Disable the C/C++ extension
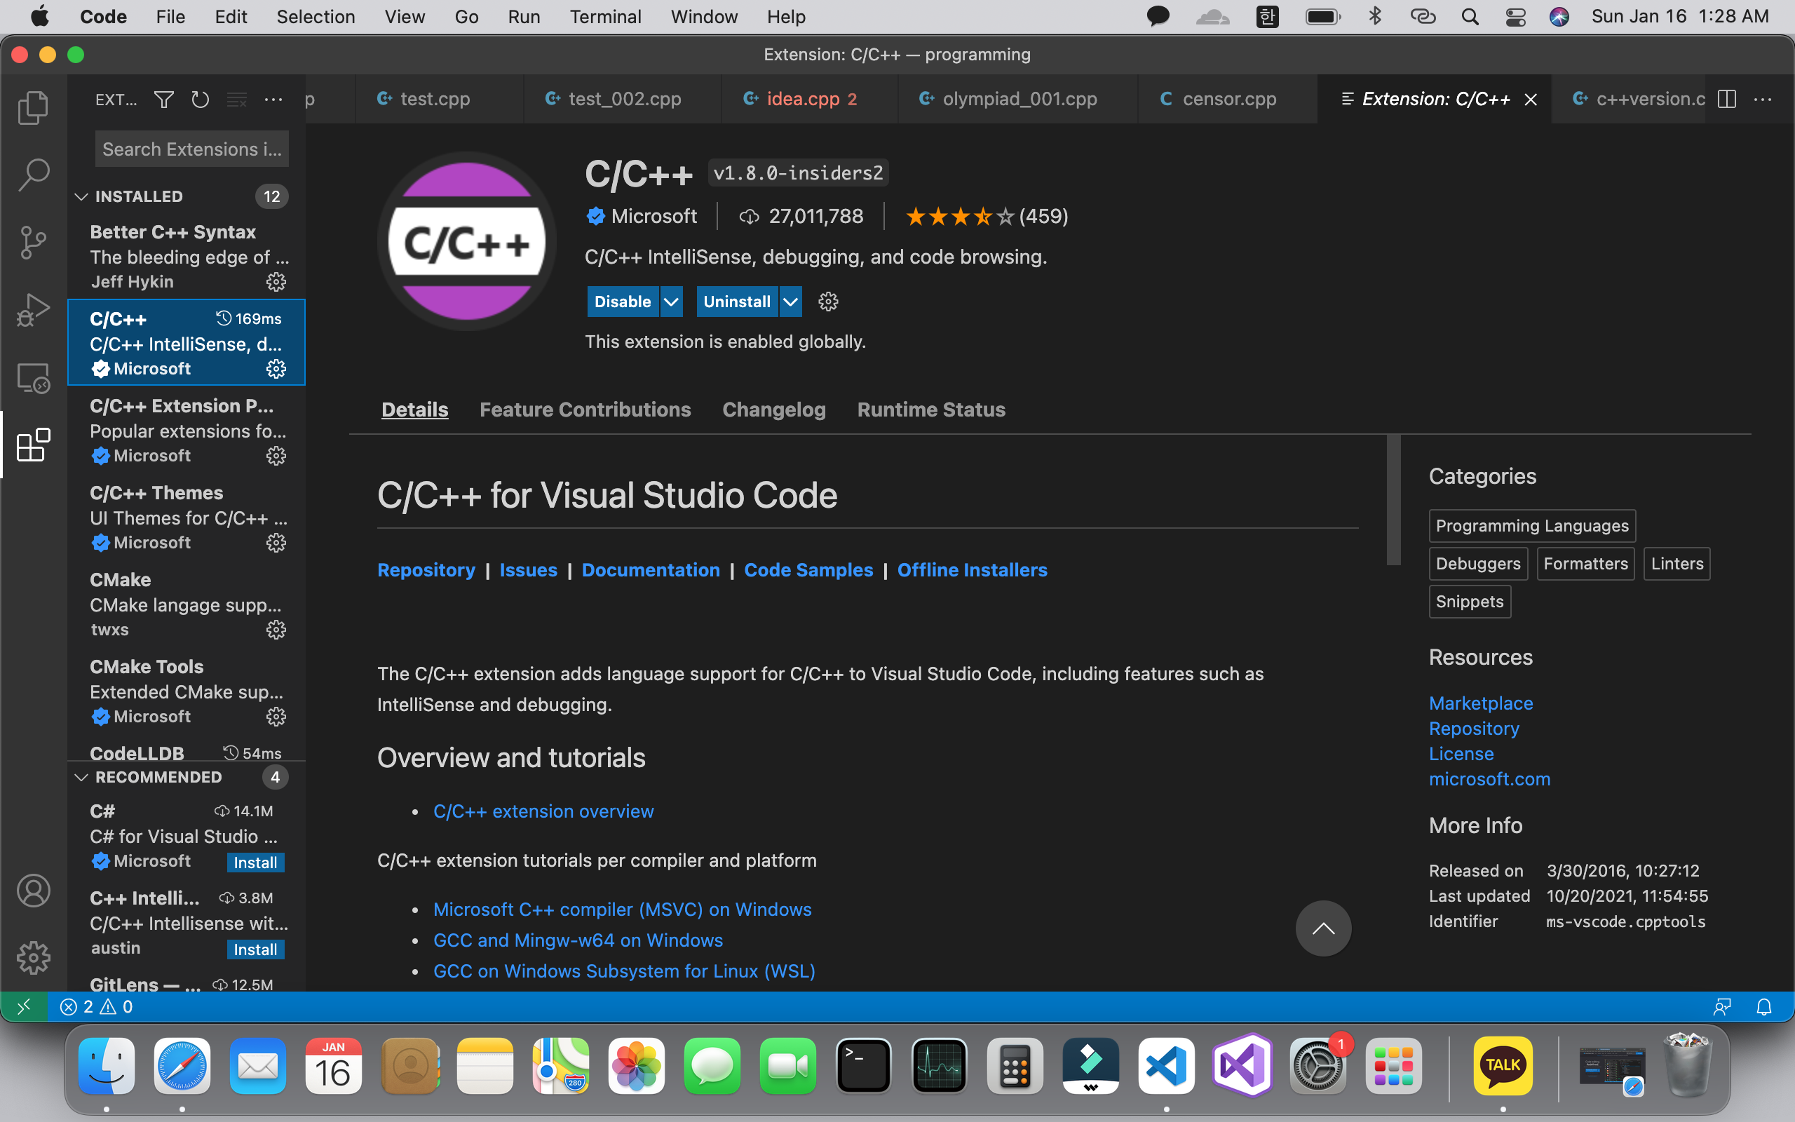 pyautogui.click(x=623, y=302)
